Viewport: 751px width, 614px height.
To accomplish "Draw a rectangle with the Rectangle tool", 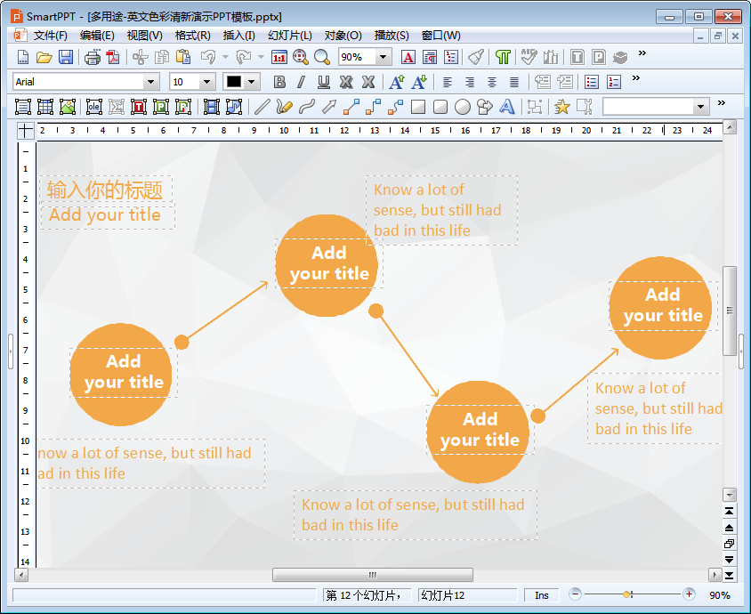I will click(x=418, y=107).
